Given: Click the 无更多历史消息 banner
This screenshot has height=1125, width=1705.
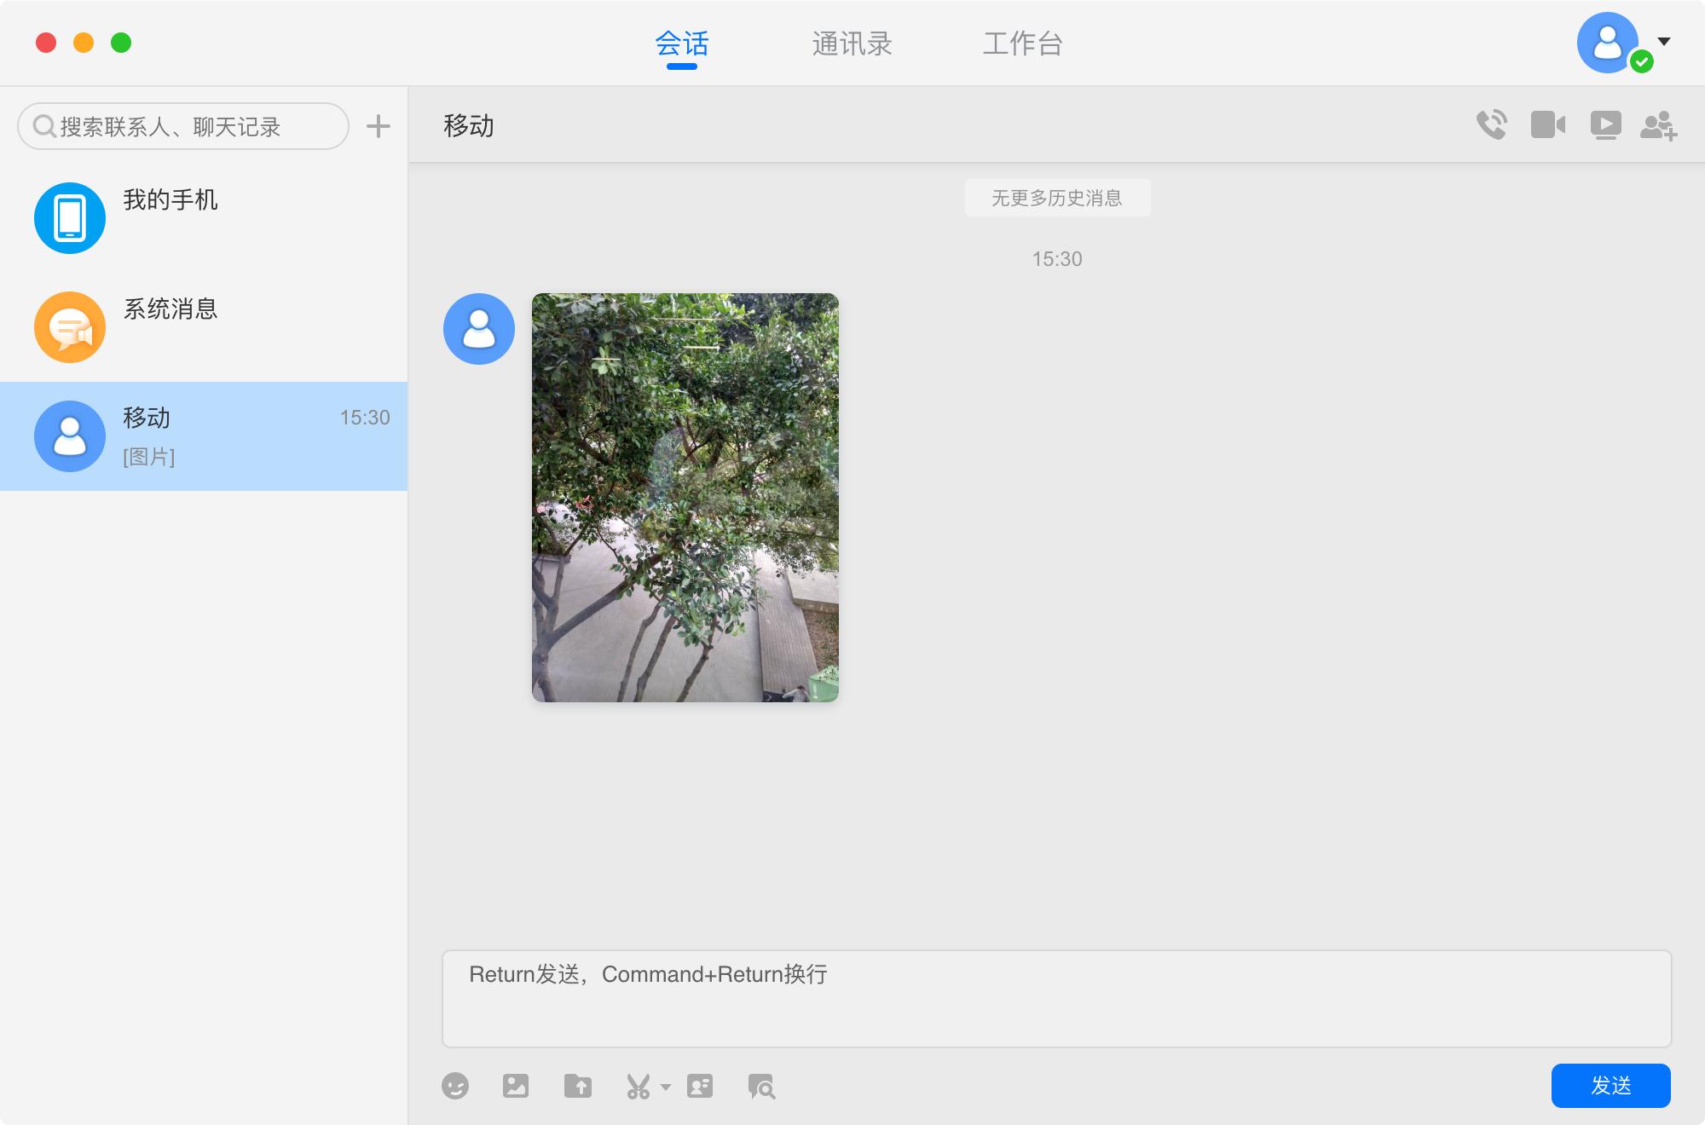Looking at the screenshot, I should coord(1057,199).
